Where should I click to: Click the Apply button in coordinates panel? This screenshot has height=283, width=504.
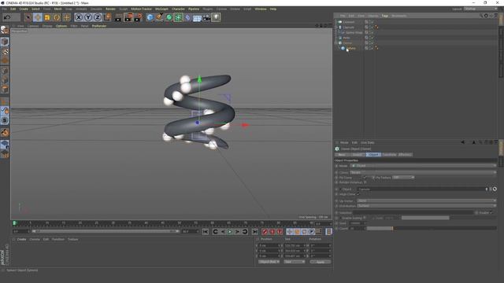[x=321, y=262]
